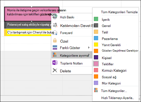Select the Kırmızı Kategori label
This screenshot has height=102, width=141.
click(114, 70)
